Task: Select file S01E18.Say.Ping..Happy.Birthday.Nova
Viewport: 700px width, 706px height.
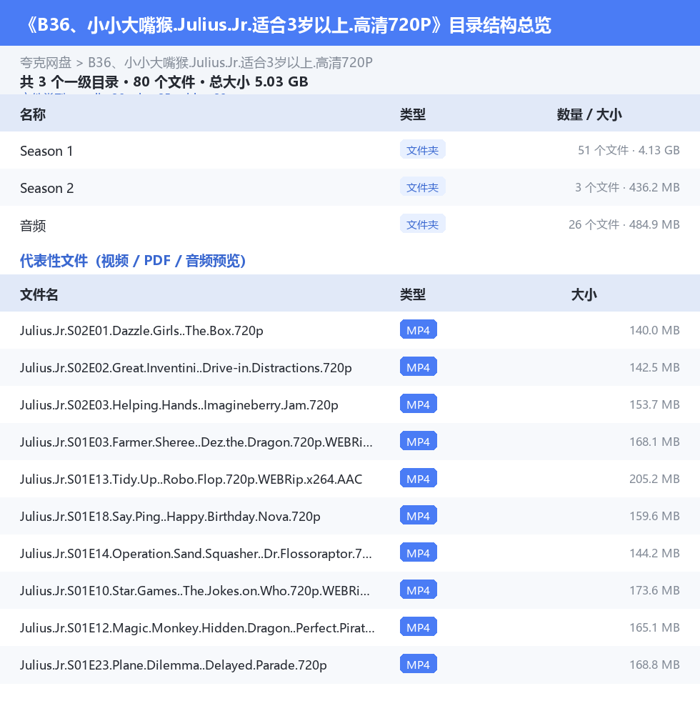Action: tap(170, 517)
